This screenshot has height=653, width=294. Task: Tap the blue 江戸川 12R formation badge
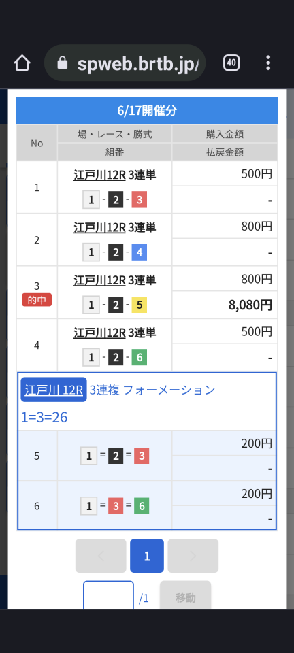(x=54, y=390)
